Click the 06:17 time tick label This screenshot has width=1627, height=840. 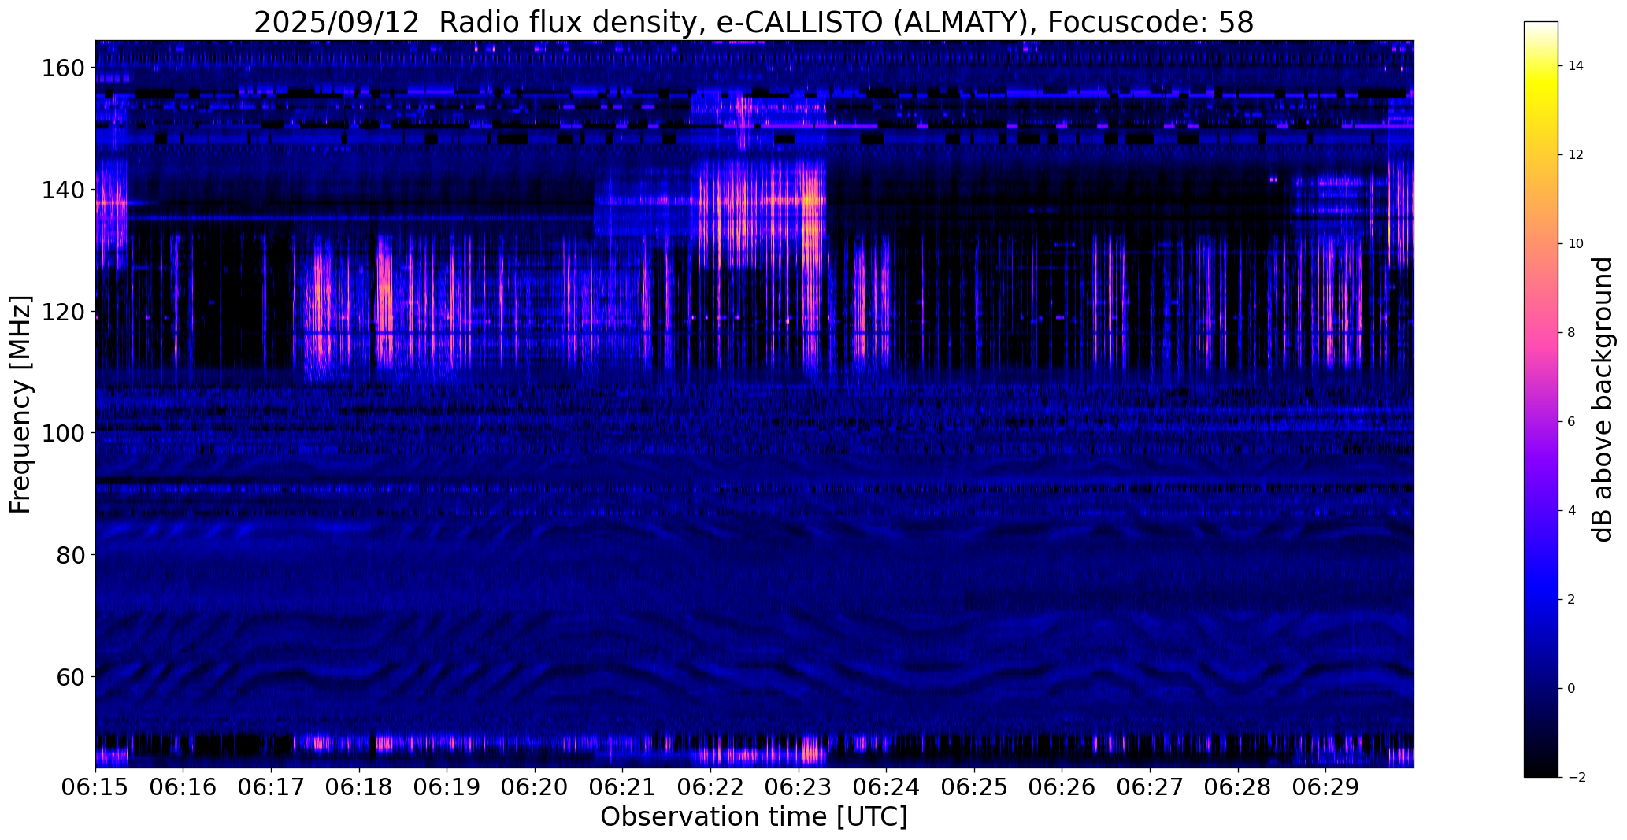(x=271, y=786)
